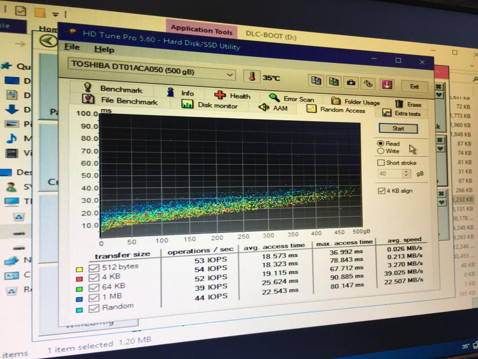Toggle the 4 KB align checkbox
Viewport: 478px width, 359px height.
[x=381, y=191]
